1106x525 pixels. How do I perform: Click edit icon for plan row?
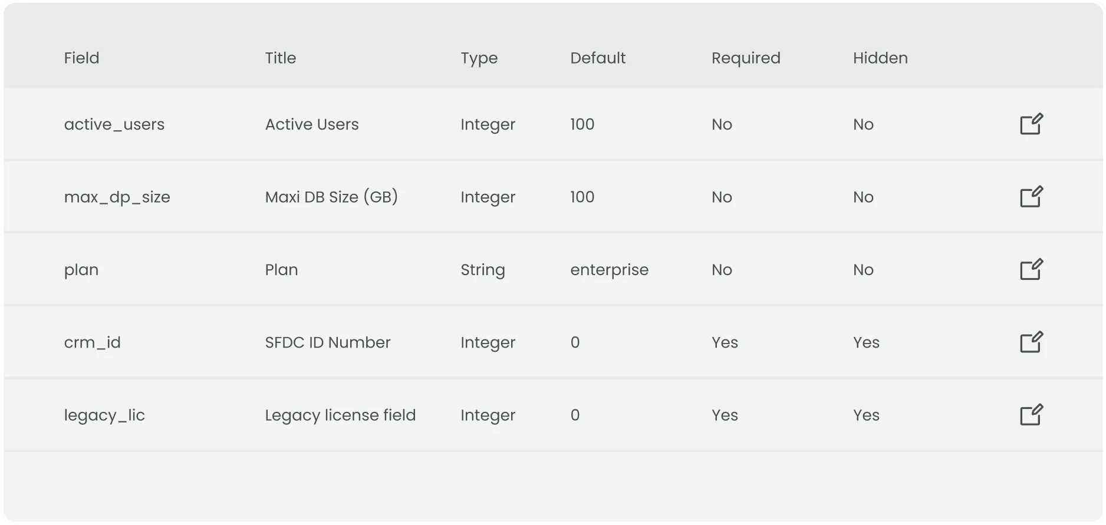(1031, 270)
